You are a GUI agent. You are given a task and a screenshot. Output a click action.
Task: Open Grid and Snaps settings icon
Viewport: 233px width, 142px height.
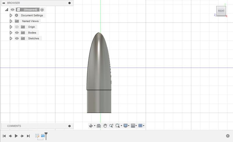[x=133, y=126]
